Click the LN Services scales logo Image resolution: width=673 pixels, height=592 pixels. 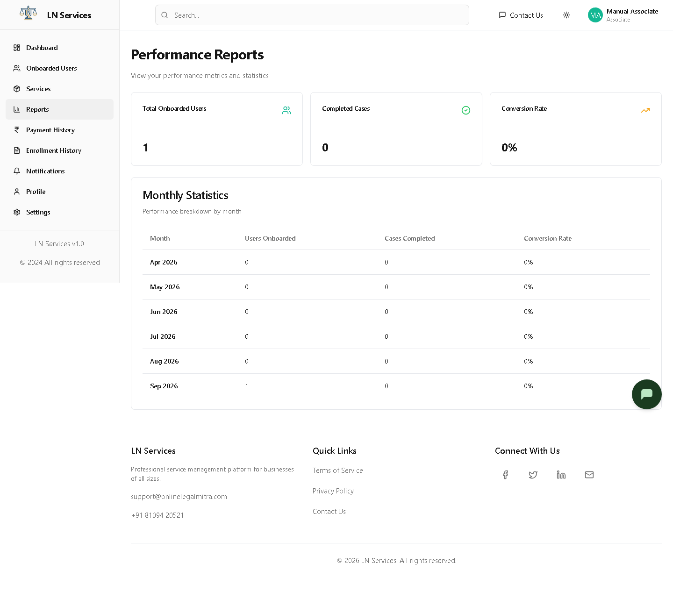tap(28, 13)
